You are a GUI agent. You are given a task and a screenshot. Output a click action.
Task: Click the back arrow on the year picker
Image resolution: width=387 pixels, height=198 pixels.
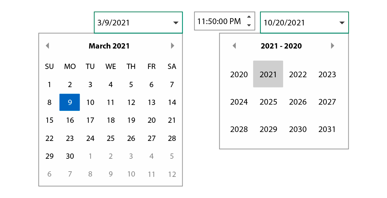[234, 46]
